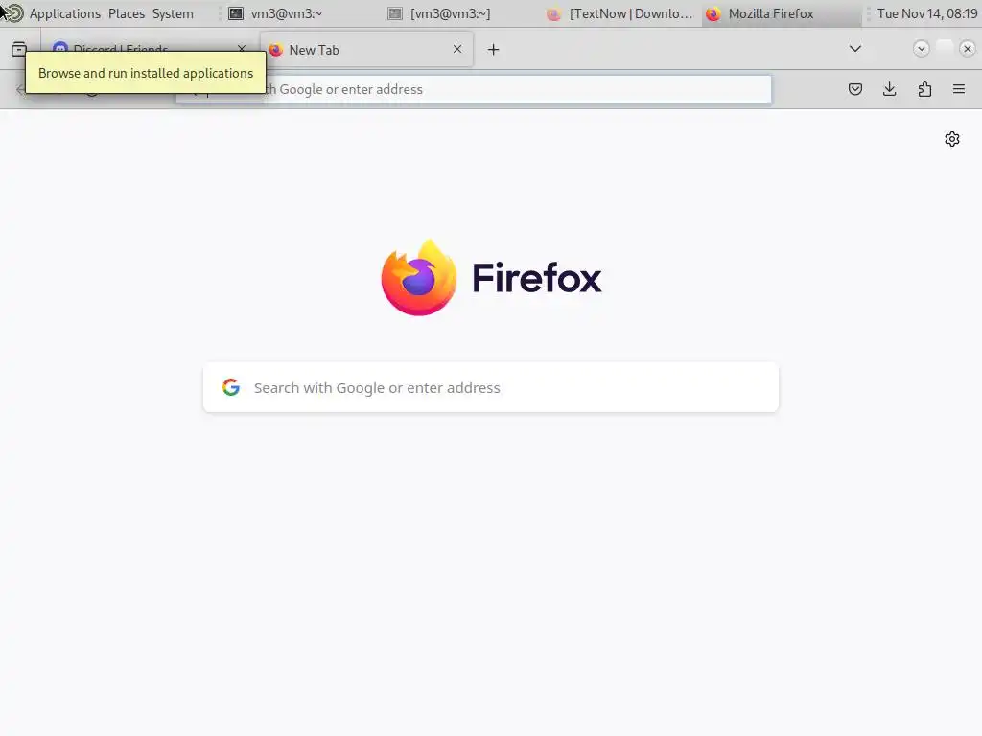Open the Applications menu

pos(64,13)
